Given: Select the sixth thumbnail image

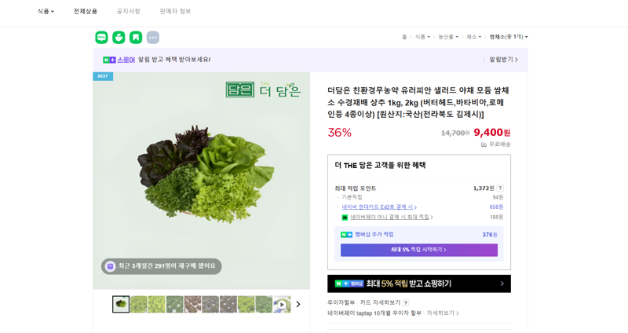Looking at the screenshot, I should [210, 304].
